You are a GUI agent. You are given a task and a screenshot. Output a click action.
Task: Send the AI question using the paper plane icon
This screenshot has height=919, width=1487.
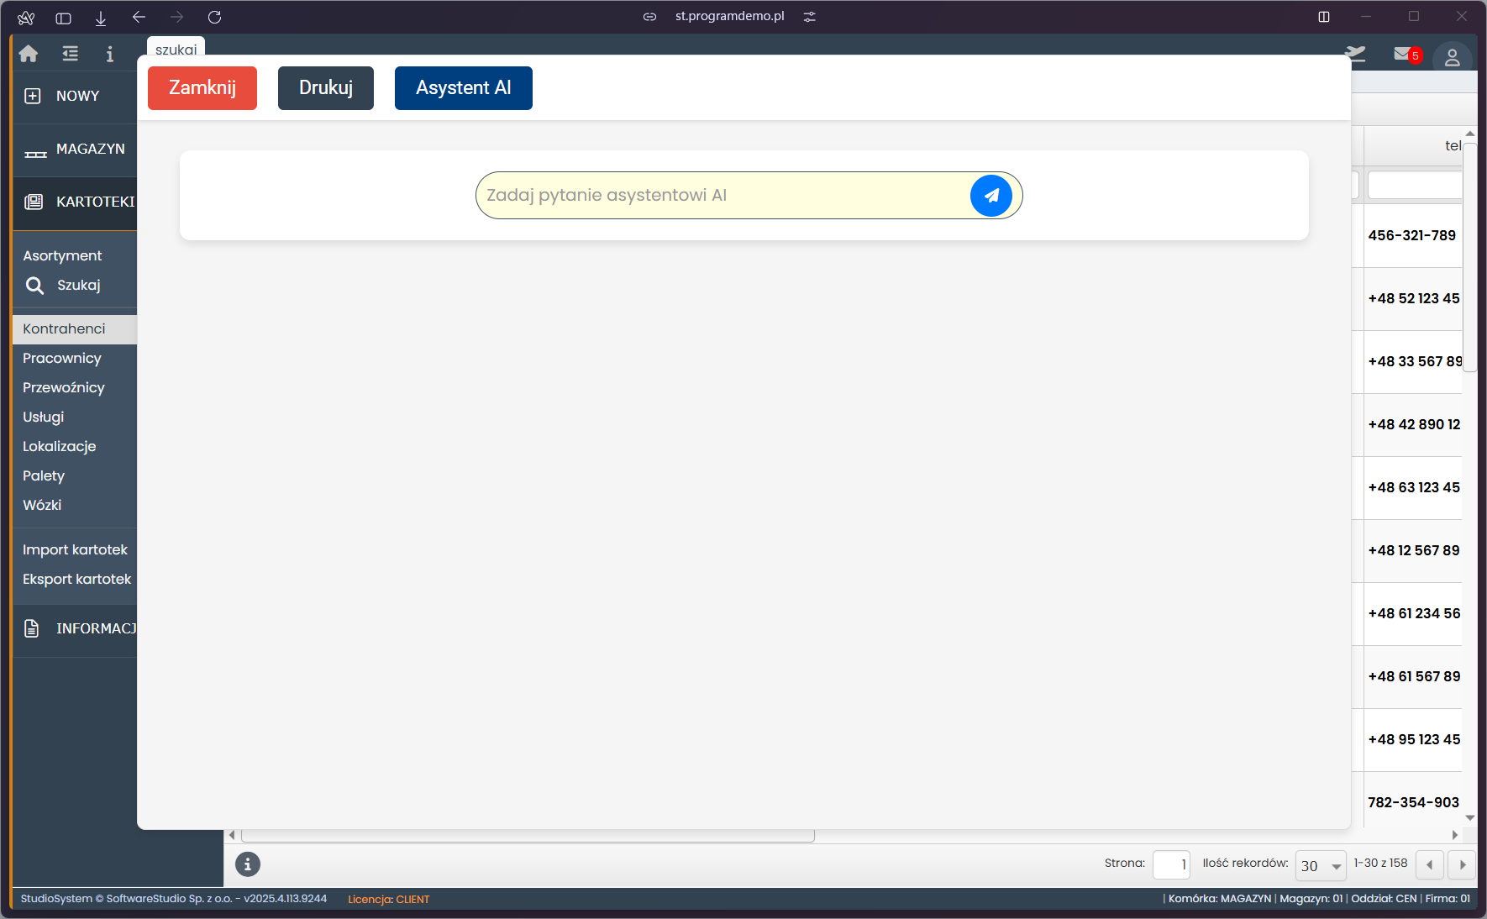(991, 195)
